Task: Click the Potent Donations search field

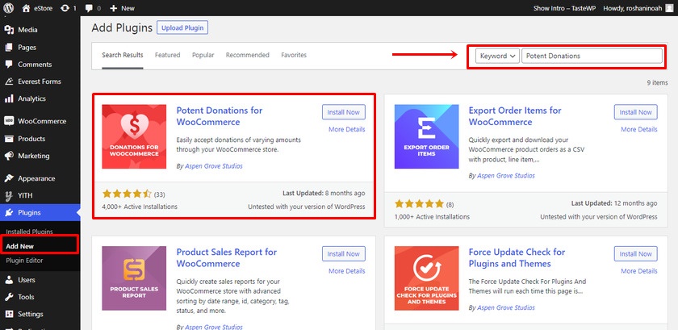Action: (x=592, y=56)
